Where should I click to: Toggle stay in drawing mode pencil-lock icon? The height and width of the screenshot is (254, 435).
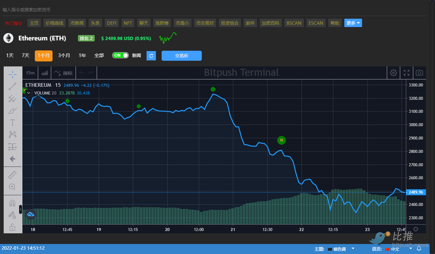(x=12, y=215)
